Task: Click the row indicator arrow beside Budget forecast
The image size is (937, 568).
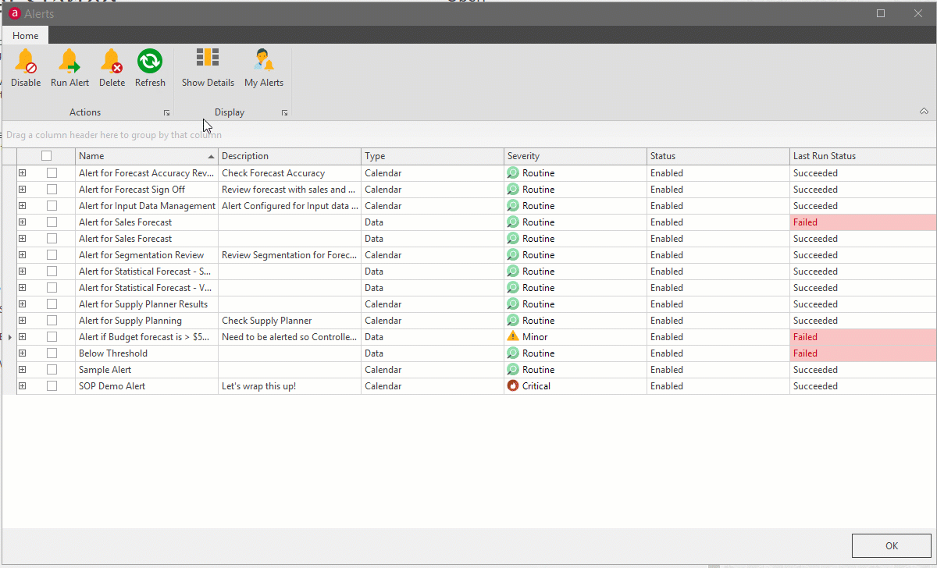Action: (x=9, y=337)
